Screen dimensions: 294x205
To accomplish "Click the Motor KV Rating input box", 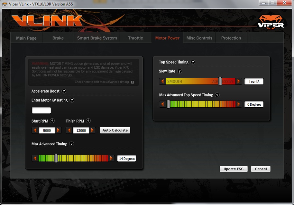I will tap(41, 110).
